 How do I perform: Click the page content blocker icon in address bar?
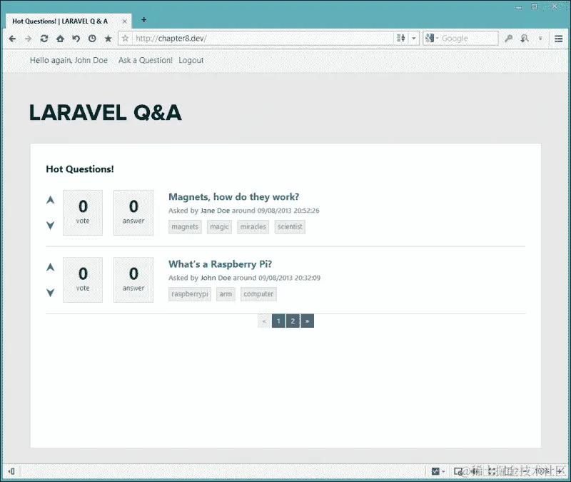point(401,38)
